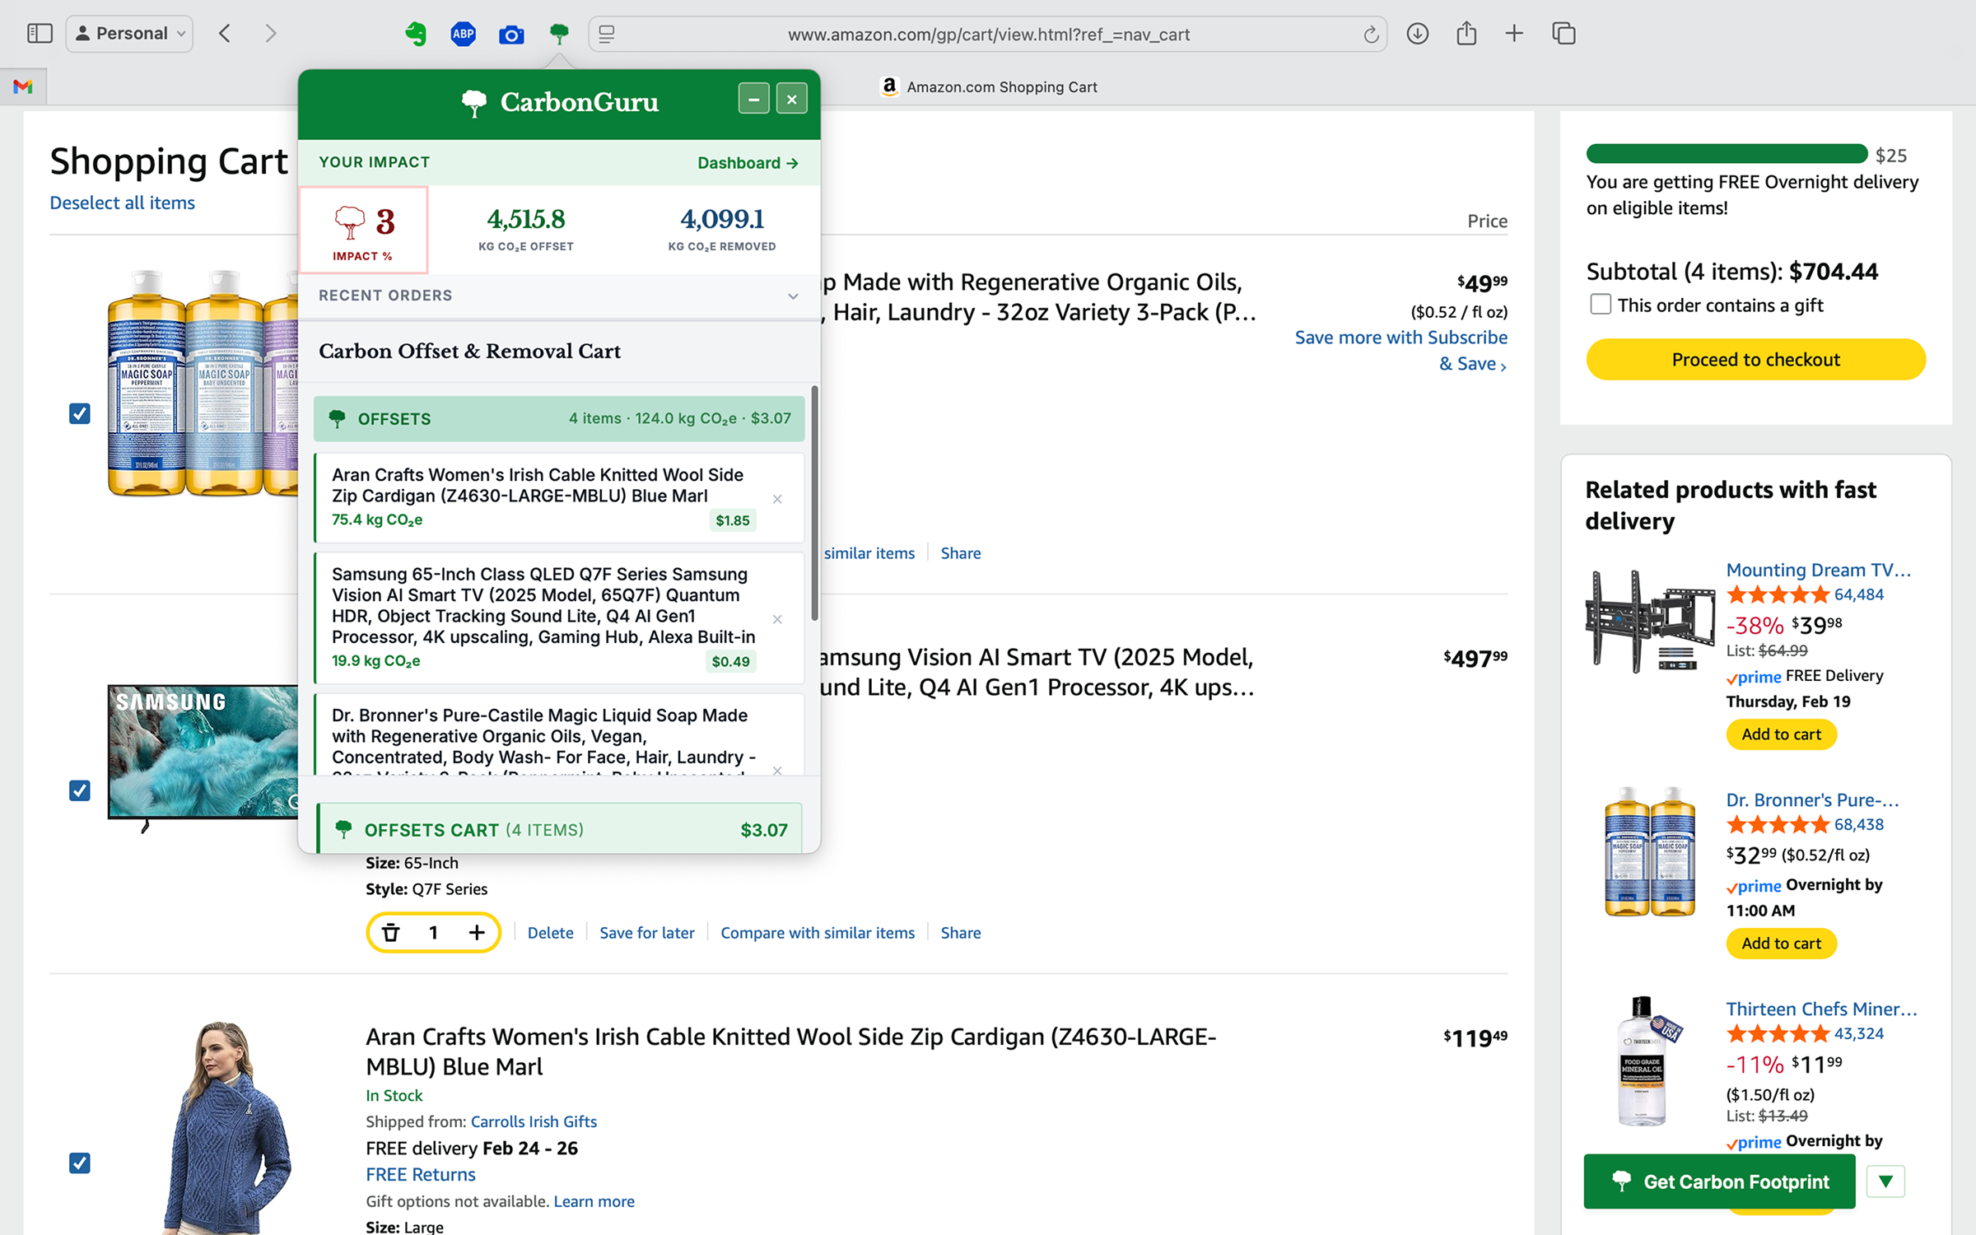This screenshot has height=1235, width=1976.
Task: Deselect the Samsung TV cart item
Action: tap(80, 790)
